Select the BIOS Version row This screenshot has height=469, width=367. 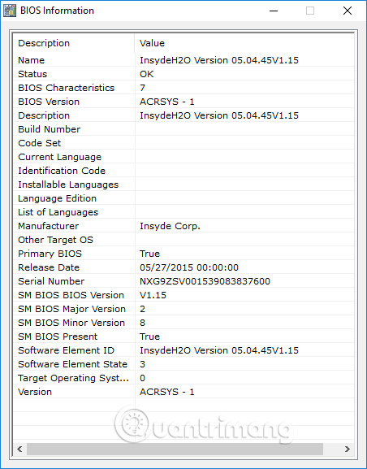point(183,102)
